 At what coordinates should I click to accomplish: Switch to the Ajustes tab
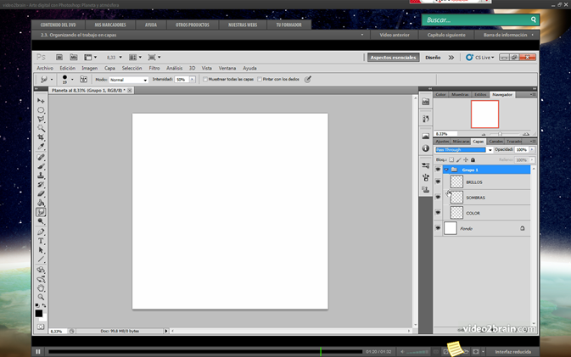pos(442,142)
